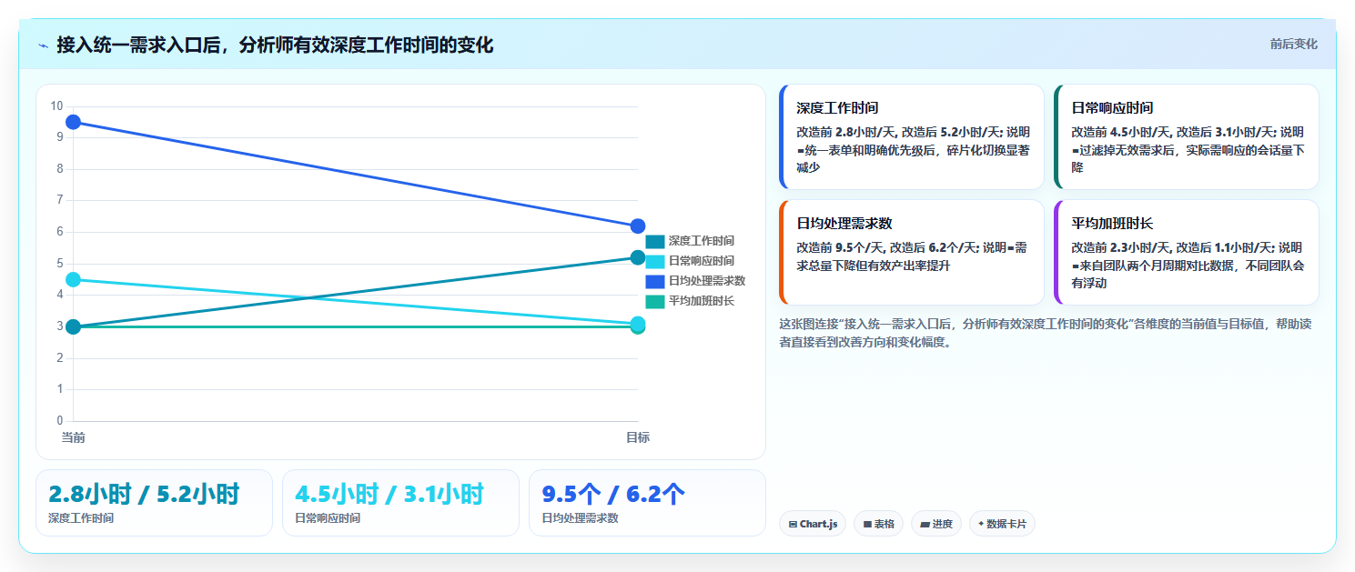Open the Chart.js tag
This screenshot has width=1355, height=572.
[x=813, y=524]
